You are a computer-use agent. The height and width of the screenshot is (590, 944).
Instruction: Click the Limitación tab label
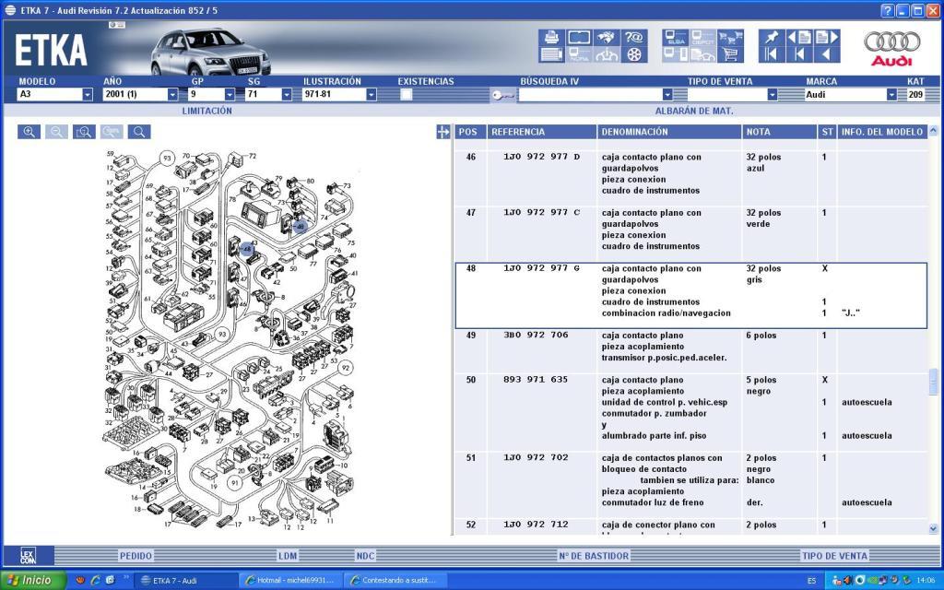pyautogui.click(x=207, y=111)
